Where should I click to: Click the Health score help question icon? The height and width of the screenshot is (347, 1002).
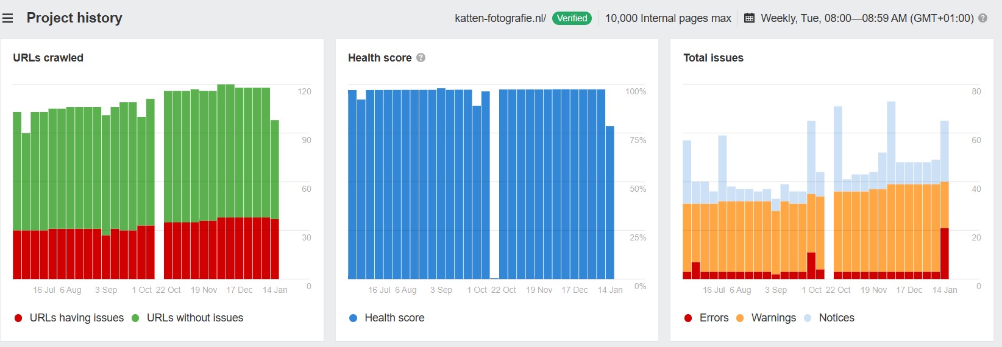[x=421, y=58]
